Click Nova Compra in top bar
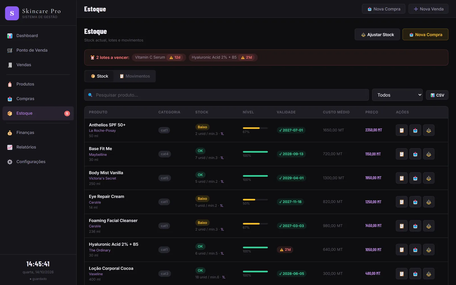 (384, 9)
